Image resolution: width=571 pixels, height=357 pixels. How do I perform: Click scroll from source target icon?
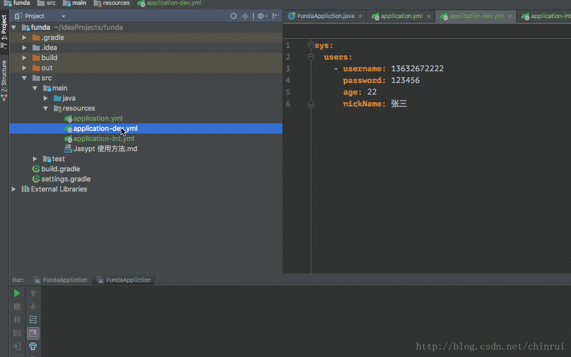(234, 16)
